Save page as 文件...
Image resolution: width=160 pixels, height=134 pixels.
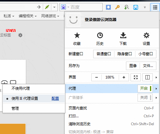pyautogui.click(x=148, y=66)
